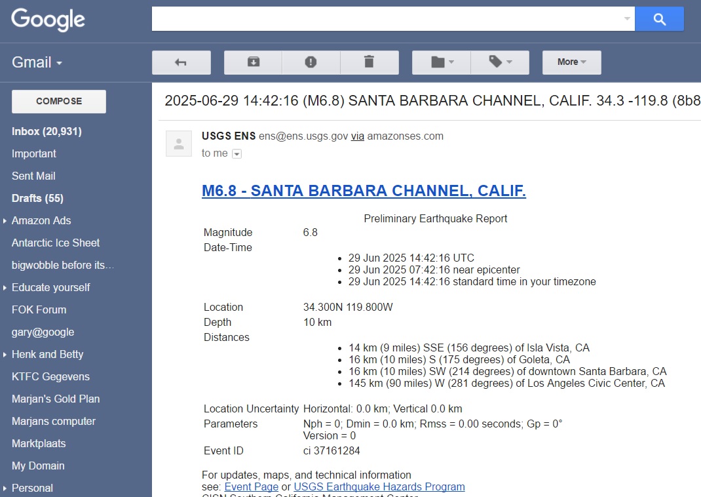Open the Move to folder dropdown
The width and height of the screenshot is (701, 497).
(442, 62)
